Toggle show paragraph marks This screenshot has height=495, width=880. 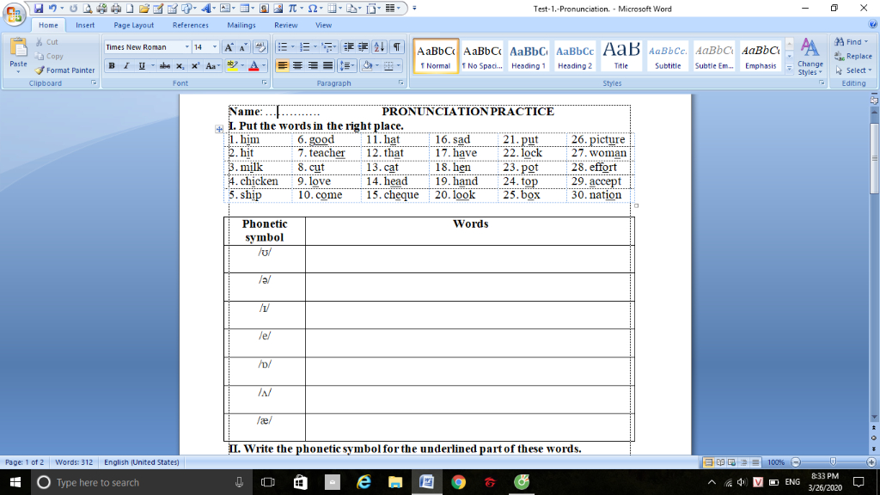coord(397,47)
